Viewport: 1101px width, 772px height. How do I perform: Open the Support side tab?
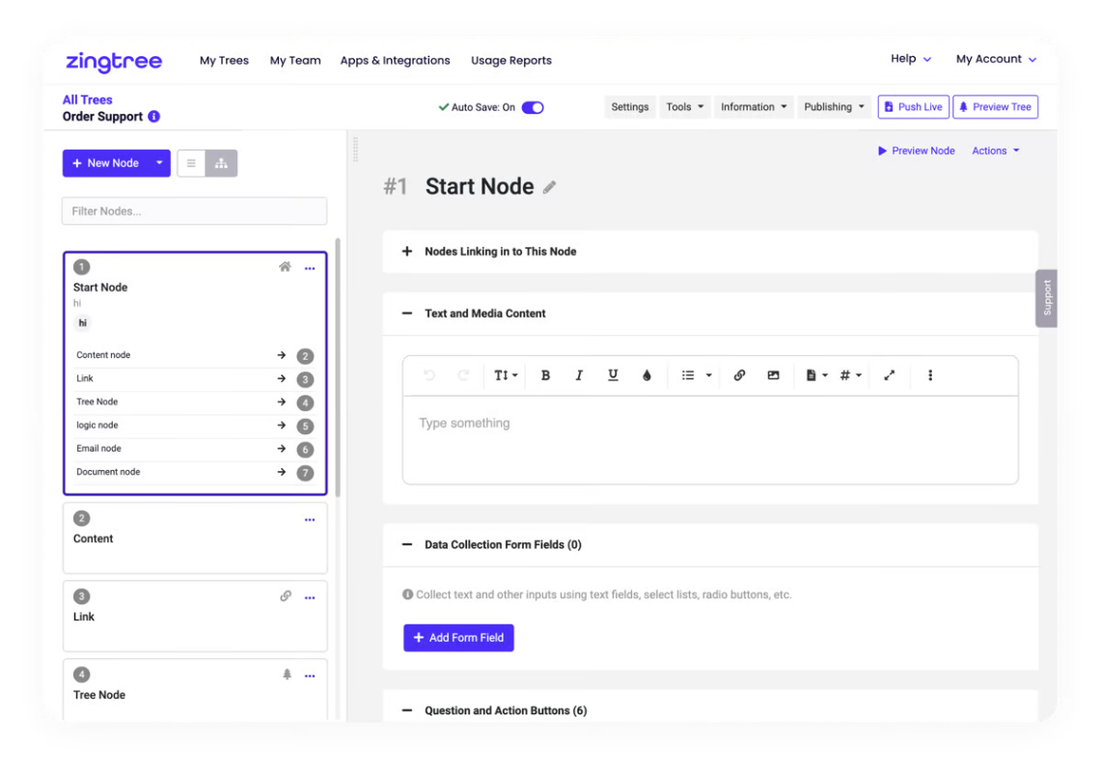tap(1046, 298)
